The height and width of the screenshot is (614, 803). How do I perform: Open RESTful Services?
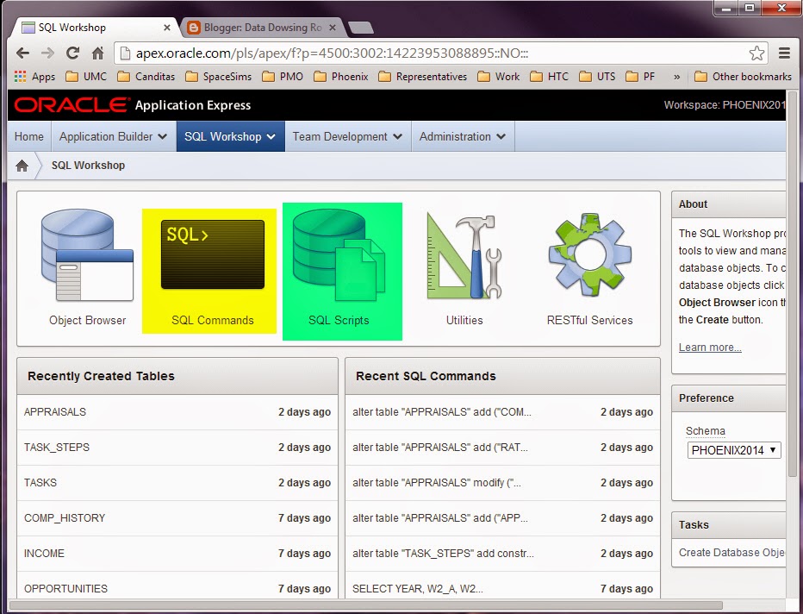(x=589, y=254)
